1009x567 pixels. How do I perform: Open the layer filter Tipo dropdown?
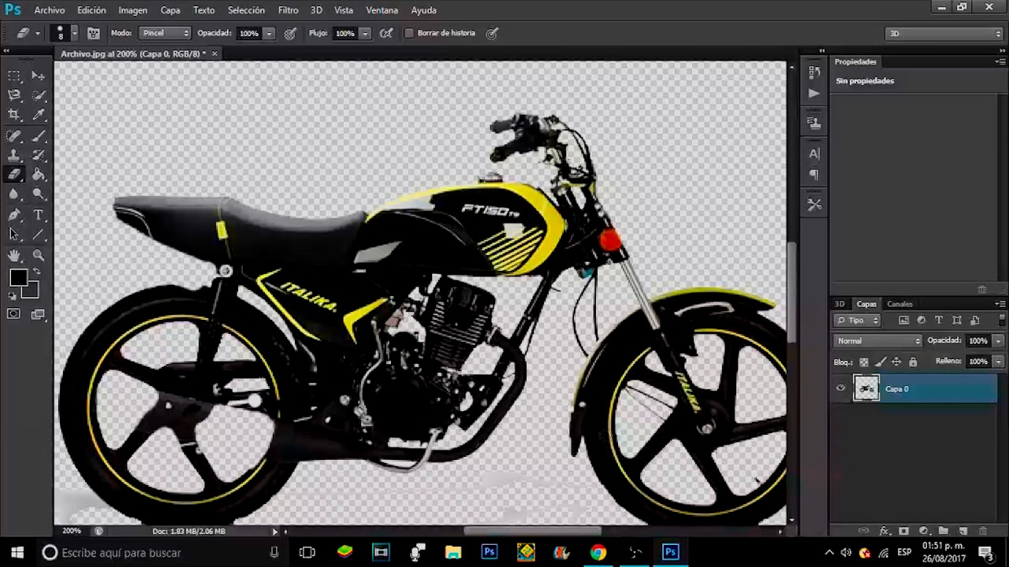(x=858, y=321)
